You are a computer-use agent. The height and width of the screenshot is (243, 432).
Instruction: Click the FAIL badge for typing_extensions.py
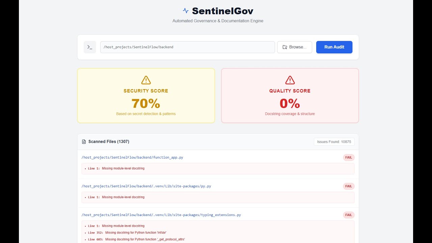point(349,215)
